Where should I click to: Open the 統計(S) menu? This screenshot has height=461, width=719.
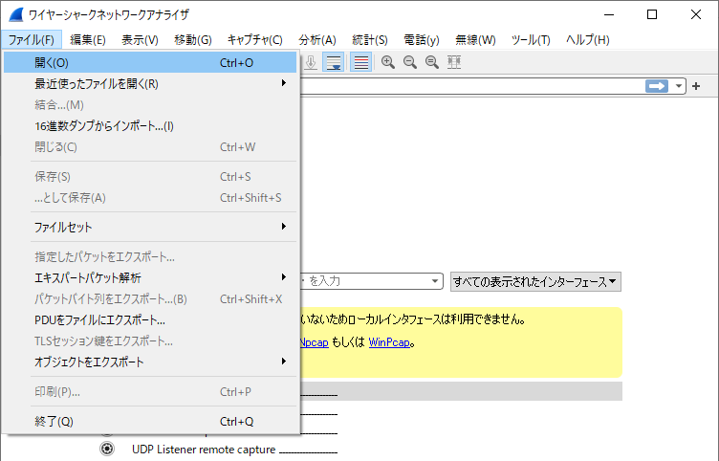pos(370,40)
